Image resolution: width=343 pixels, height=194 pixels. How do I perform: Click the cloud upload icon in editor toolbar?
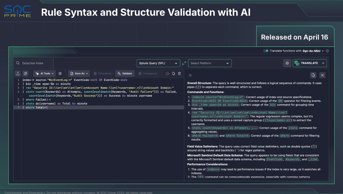[167, 74]
